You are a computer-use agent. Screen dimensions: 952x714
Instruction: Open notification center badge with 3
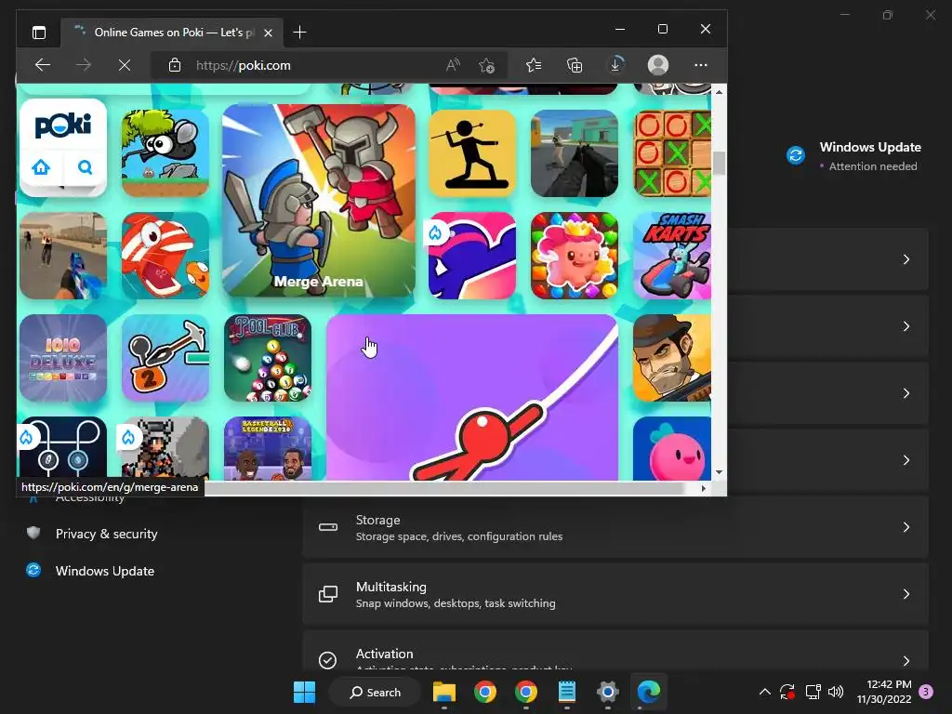click(926, 692)
